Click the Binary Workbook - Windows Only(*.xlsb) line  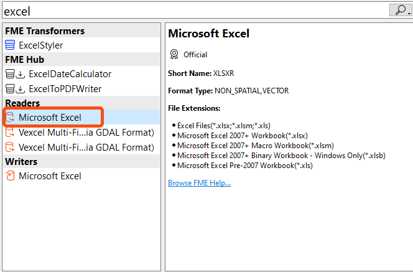(281, 156)
